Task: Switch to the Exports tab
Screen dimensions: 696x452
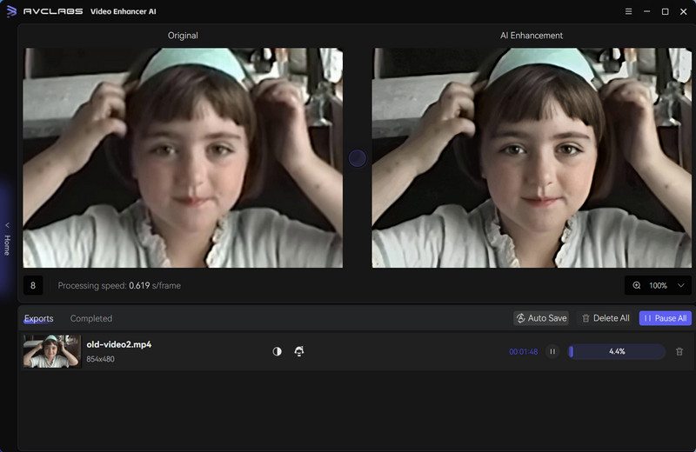Action: pyautogui.click(x=38, y=318)
